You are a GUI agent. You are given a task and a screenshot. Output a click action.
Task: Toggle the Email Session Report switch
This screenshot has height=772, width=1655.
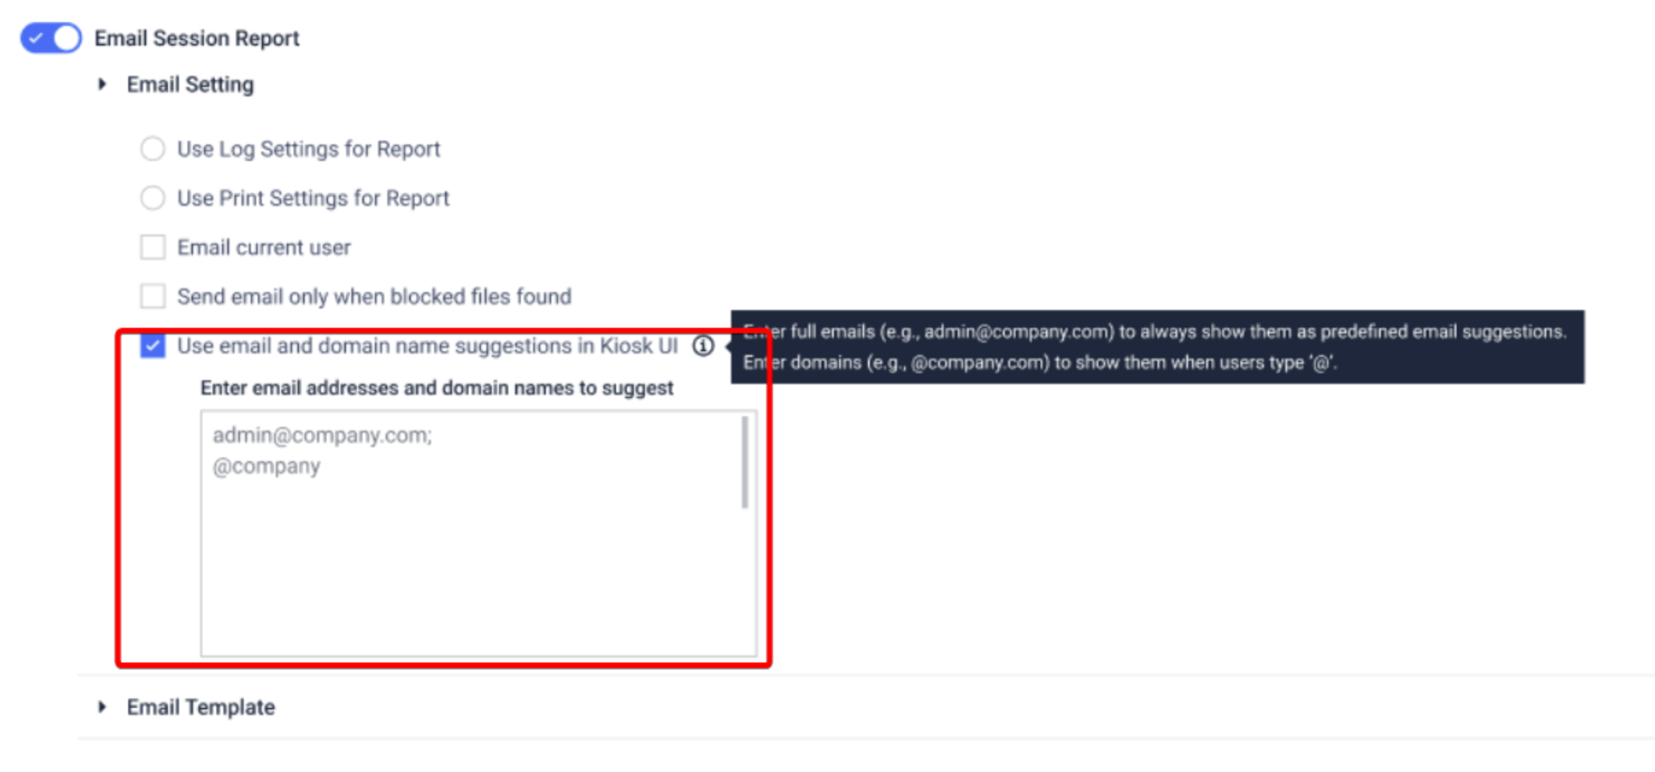pyautogui.click(x=51, y=38)
